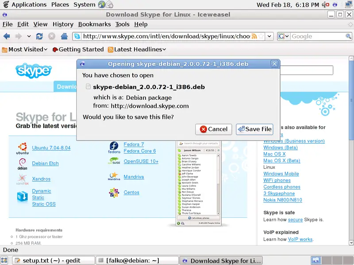Click the Mandriva logo icon

[x=114, y=176]
